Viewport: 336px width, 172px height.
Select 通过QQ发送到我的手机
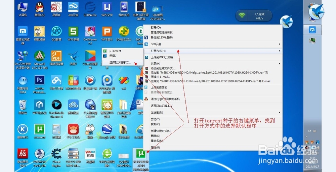tap(213, 99)
